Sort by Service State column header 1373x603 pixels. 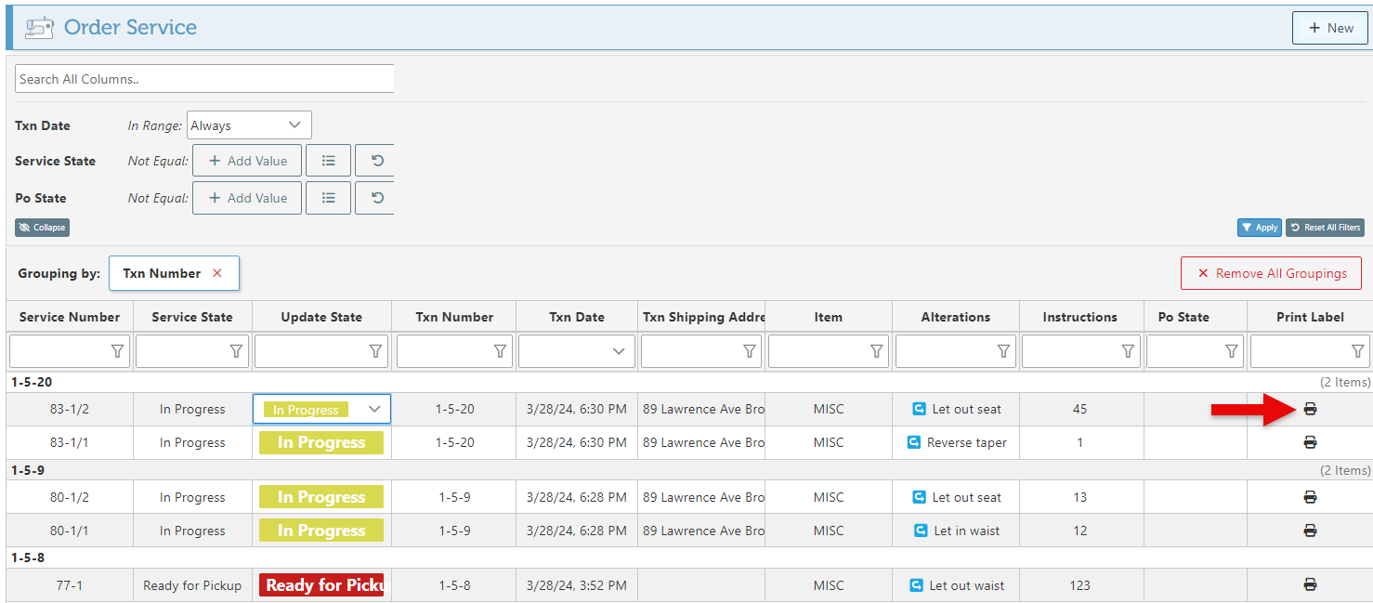coord(192,317)
